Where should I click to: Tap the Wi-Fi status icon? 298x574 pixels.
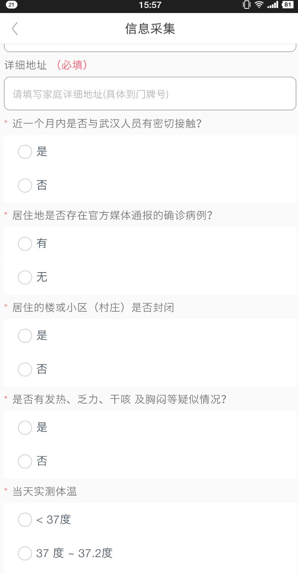(x=259, y=5)
